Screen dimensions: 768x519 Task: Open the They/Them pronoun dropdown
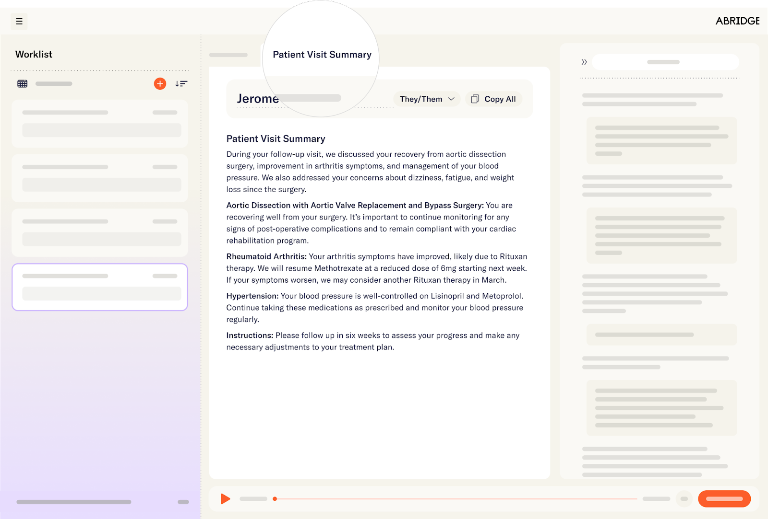point(426,99)
